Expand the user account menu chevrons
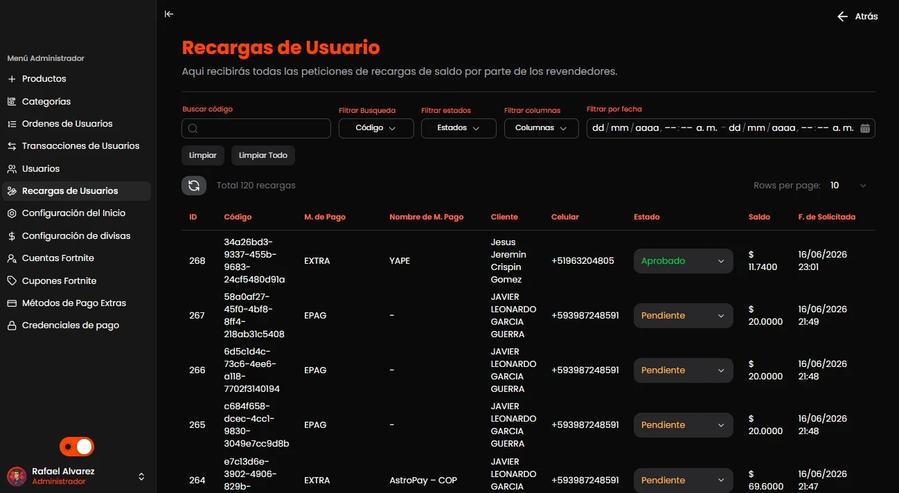 point(141,476)
